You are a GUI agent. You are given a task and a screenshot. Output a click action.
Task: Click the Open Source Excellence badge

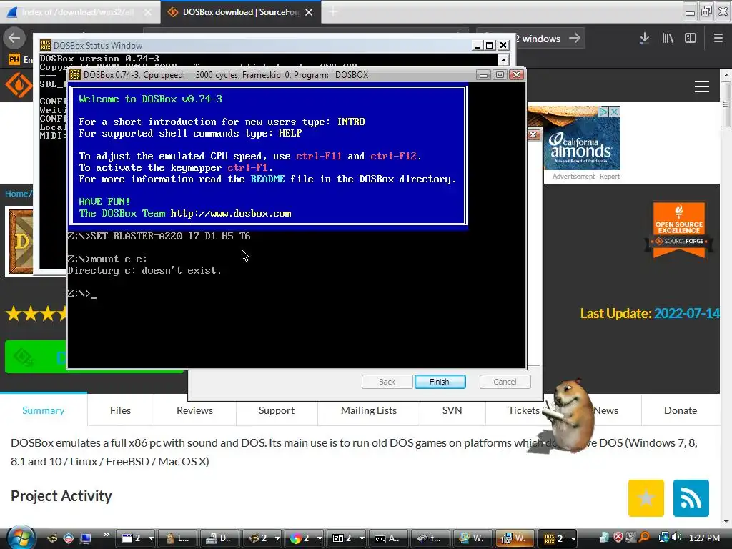[679, 229]
